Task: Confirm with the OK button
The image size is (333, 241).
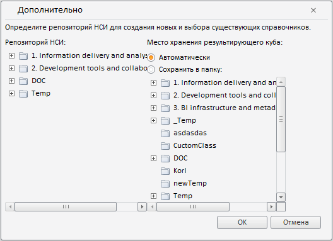Action: 242,222
